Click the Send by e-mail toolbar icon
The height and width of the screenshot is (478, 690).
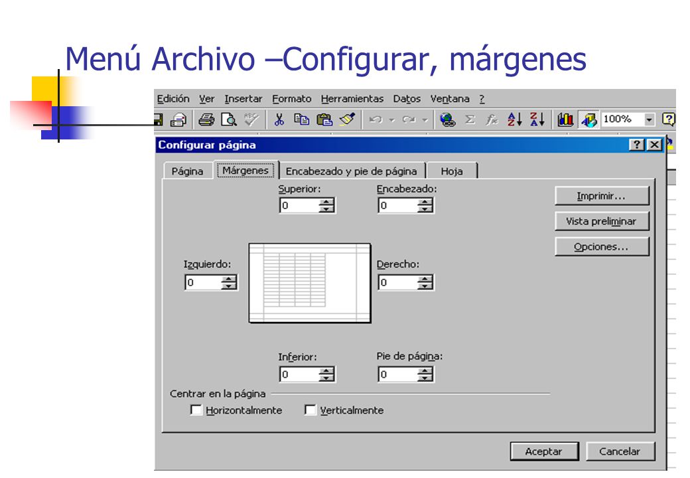tap(178, 119)
